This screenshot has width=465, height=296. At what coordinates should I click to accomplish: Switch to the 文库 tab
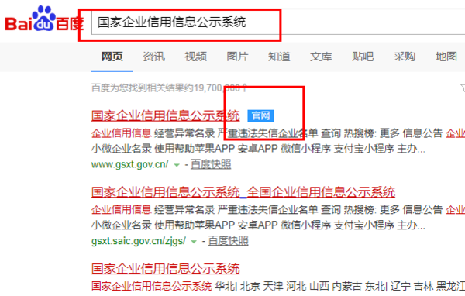pos(321,57)
